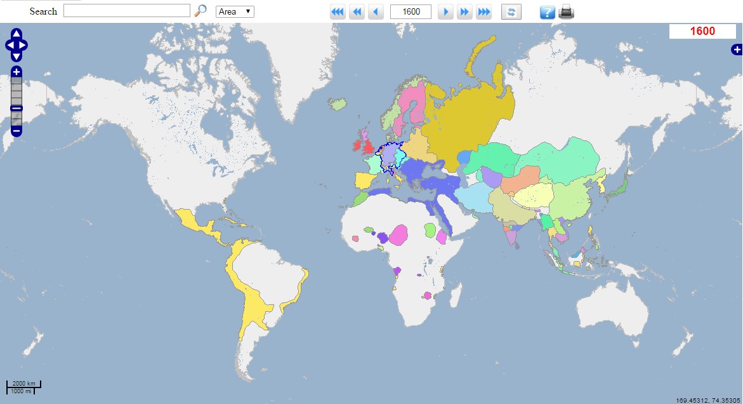743x404 pixels.
Task: Pan the map right with the east arrow
Action: coord(23,45)
